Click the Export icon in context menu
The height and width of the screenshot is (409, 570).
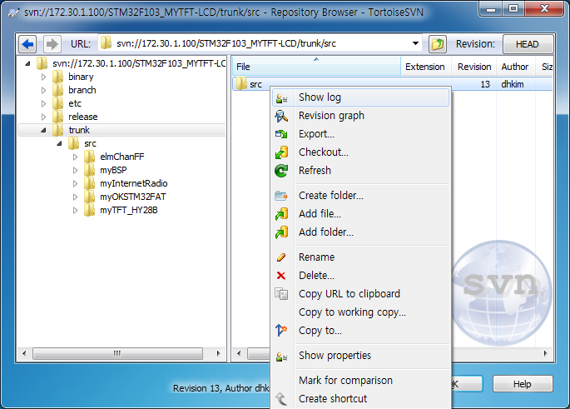point(281,134)
